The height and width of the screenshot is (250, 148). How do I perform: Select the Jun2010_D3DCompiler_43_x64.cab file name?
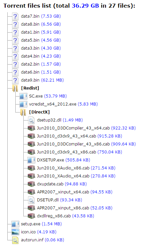[x=73, y=128]
